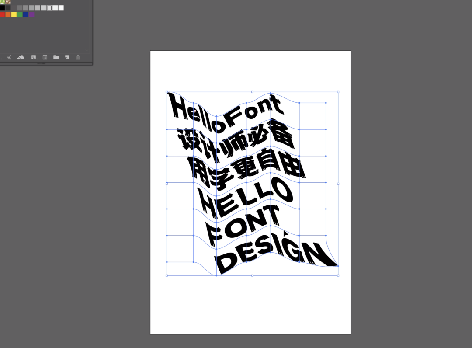This screenshot has height=348, width=472.
Task: Click the New Swatch icon
Action: [x=67, y=57]
